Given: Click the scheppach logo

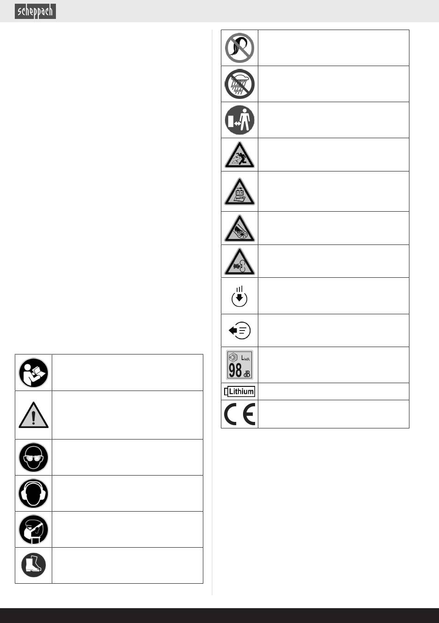Looking at the screenshot, I should (35, 11).
